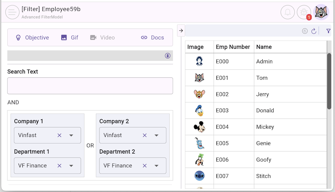335x192 pixels.
Task: Click the Emp Number column header
Action: coord(233,47)
